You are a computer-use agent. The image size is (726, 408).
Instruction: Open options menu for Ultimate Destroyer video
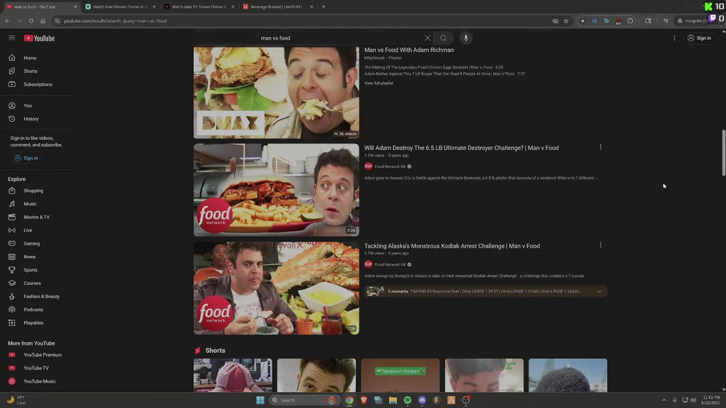[x=600, y=147]
